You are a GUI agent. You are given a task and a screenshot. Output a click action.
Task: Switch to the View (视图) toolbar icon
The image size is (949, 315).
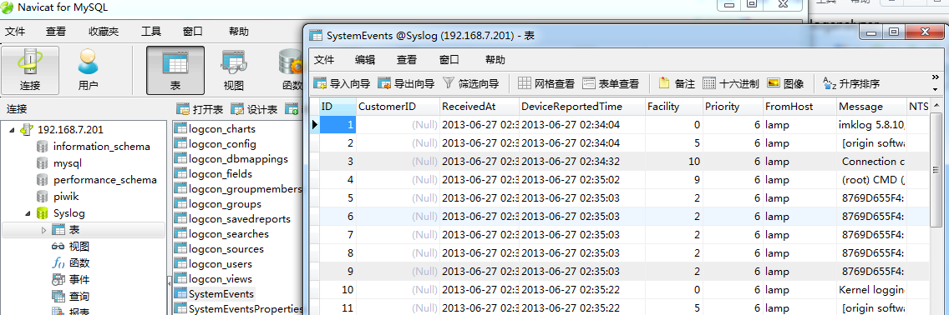pyautogui.click(x=234, y=71)
